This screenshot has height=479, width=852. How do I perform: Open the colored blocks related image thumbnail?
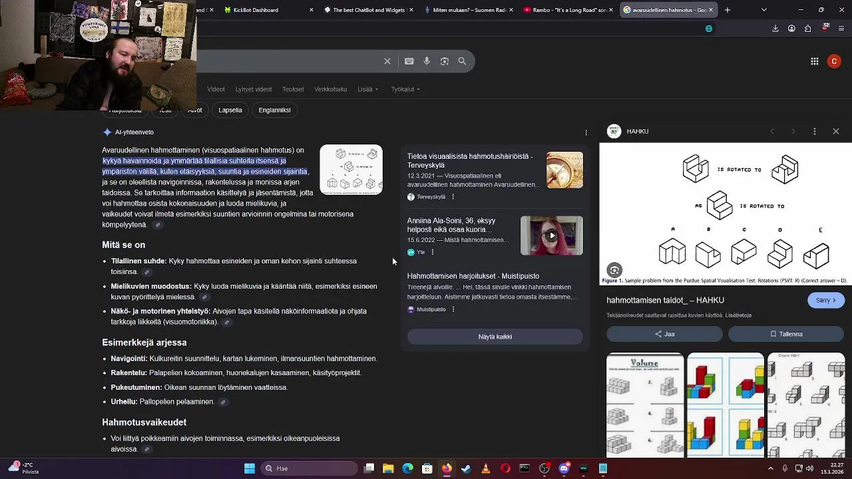[x=726, y=405]
